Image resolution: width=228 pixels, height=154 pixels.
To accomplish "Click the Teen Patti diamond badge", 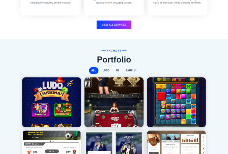I will [x=134, y=82].
